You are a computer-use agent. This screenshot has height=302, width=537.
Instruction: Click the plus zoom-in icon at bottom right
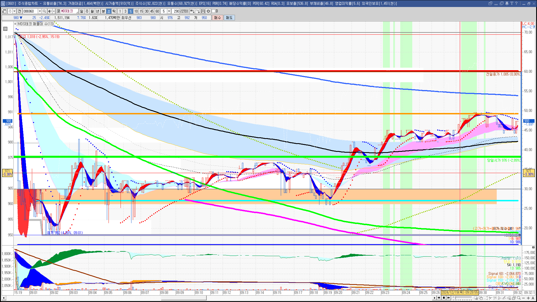pyautogui.click(x=528, y=298)
